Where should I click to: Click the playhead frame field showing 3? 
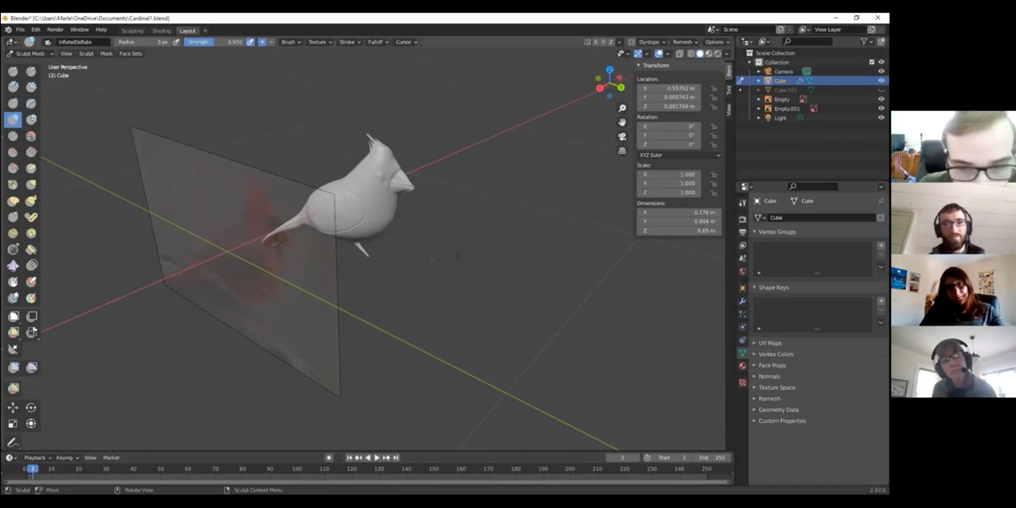click(623, 457)
